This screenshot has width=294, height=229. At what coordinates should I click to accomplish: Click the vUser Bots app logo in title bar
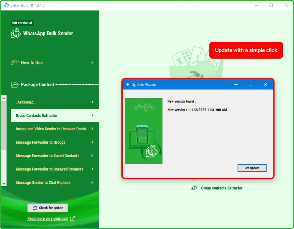[6, 5]
